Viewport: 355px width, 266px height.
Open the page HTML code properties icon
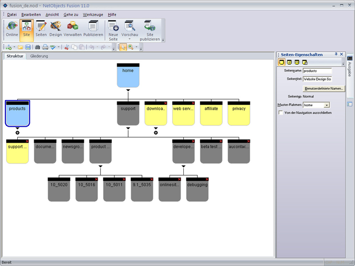pos(297,62)
